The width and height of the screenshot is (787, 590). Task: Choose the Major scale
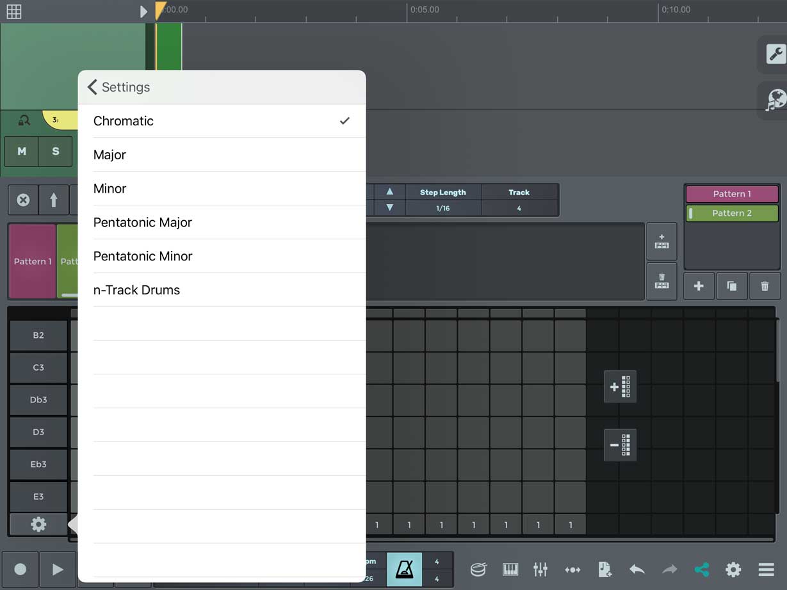tap(222, 155)
